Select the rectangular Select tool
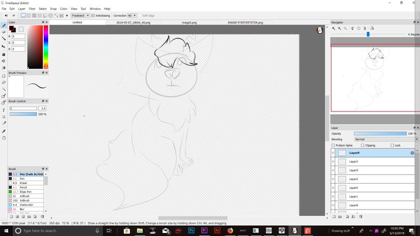The height and width of the screenshot is (236, 420). tap(4, 76)
